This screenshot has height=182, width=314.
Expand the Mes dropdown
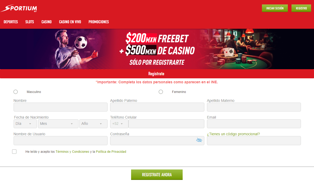point(58,124)
